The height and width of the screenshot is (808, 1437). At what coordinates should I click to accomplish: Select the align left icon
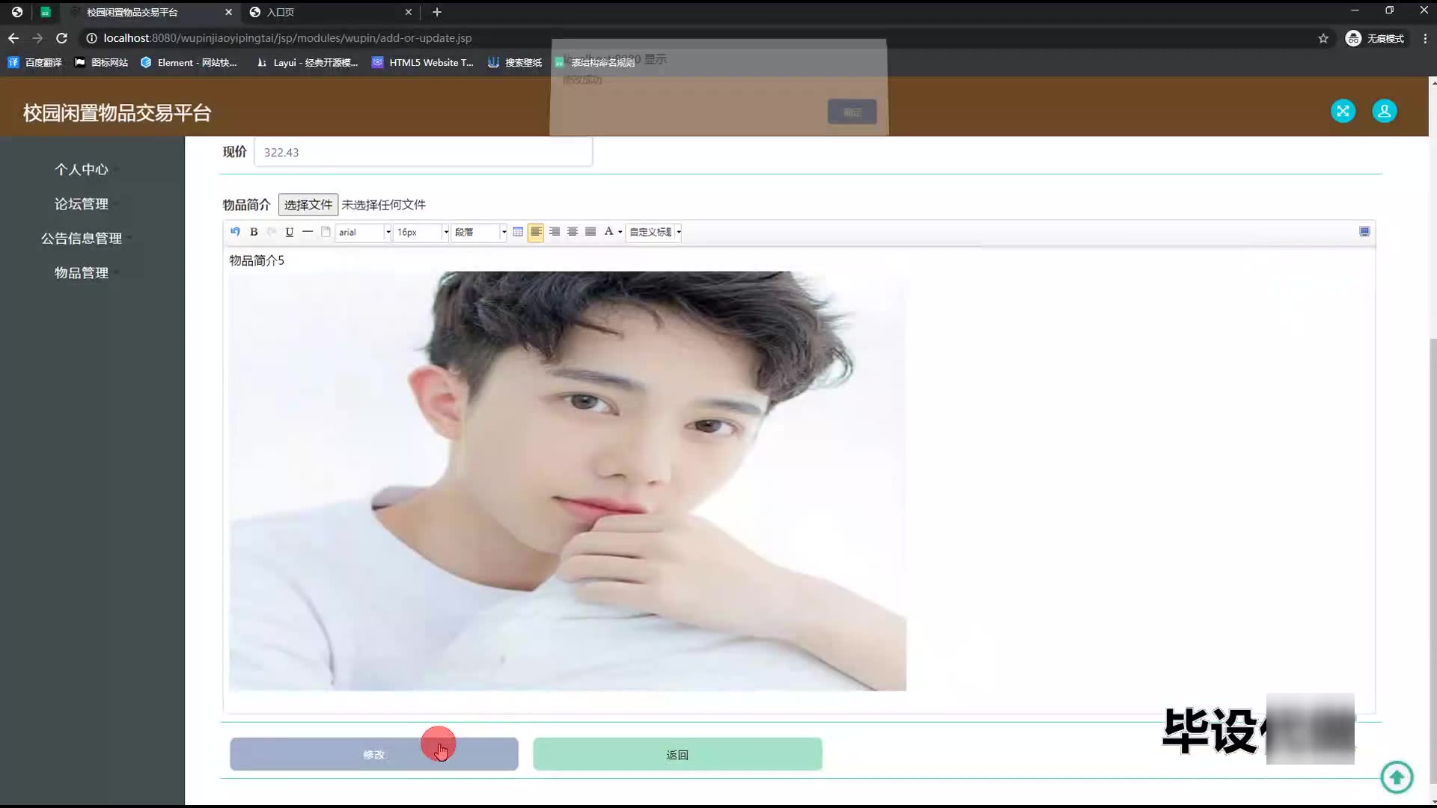click(x=536, y=232)
